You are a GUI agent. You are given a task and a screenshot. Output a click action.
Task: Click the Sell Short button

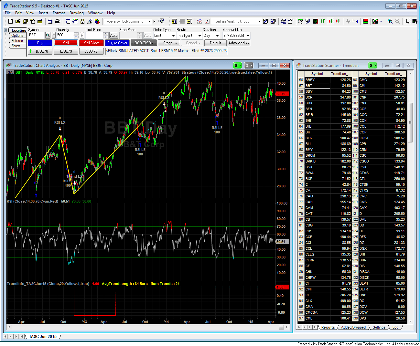[x=92, y=43]
